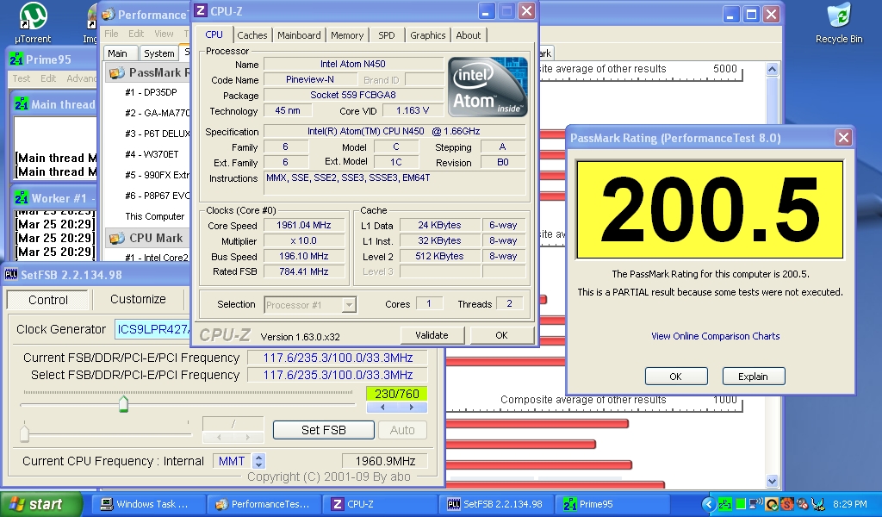Open the Test menu in Prime95
The width and height of the screenshot is (882, 517).
click(22, 78)
